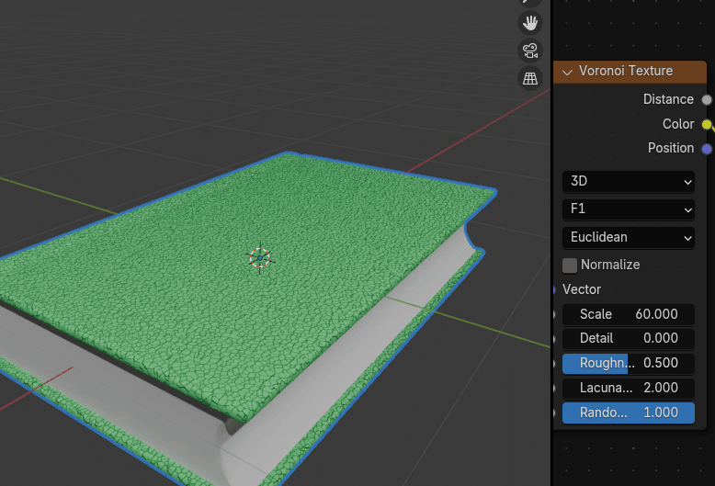The height and width of the screenshot is (486, 715).
Task: Click the Lacunarity value field
Action: [x=629, y=388]
